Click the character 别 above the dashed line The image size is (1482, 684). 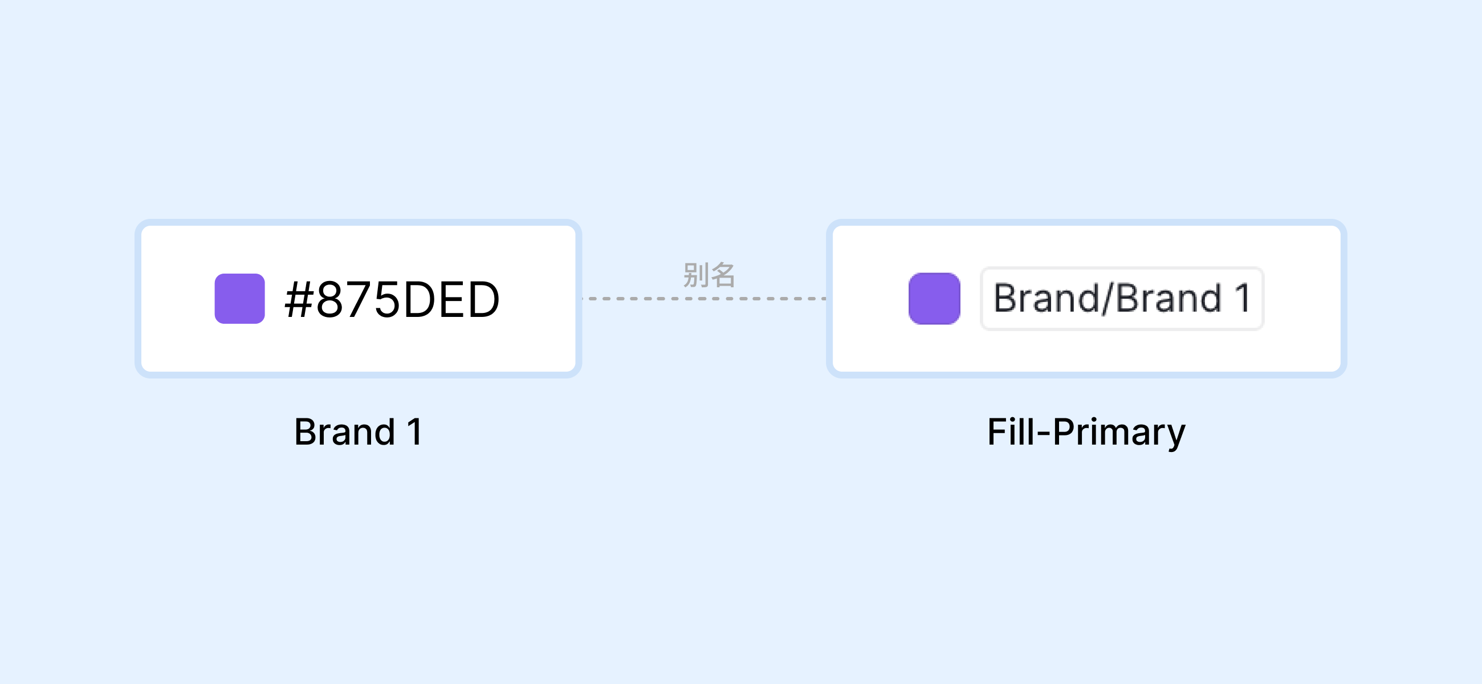pos(695,274)
